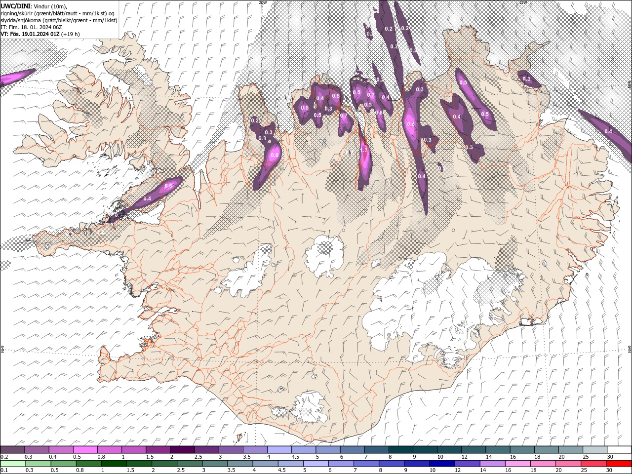This screenshot has width=632, height=474.
Task: Click the "0.2" label under the snow scale
Action: click(4, 457)
